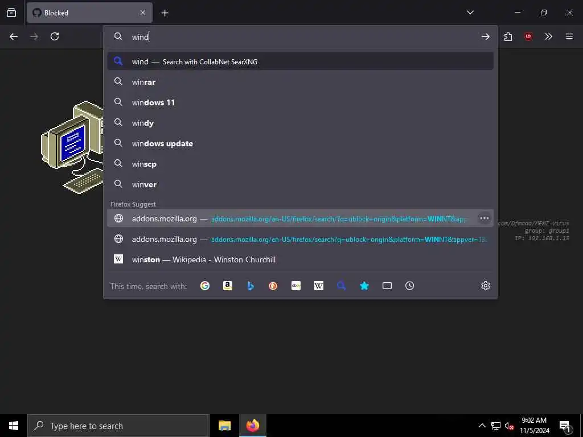Open the uBlock Origin toolbar icon

528,36
